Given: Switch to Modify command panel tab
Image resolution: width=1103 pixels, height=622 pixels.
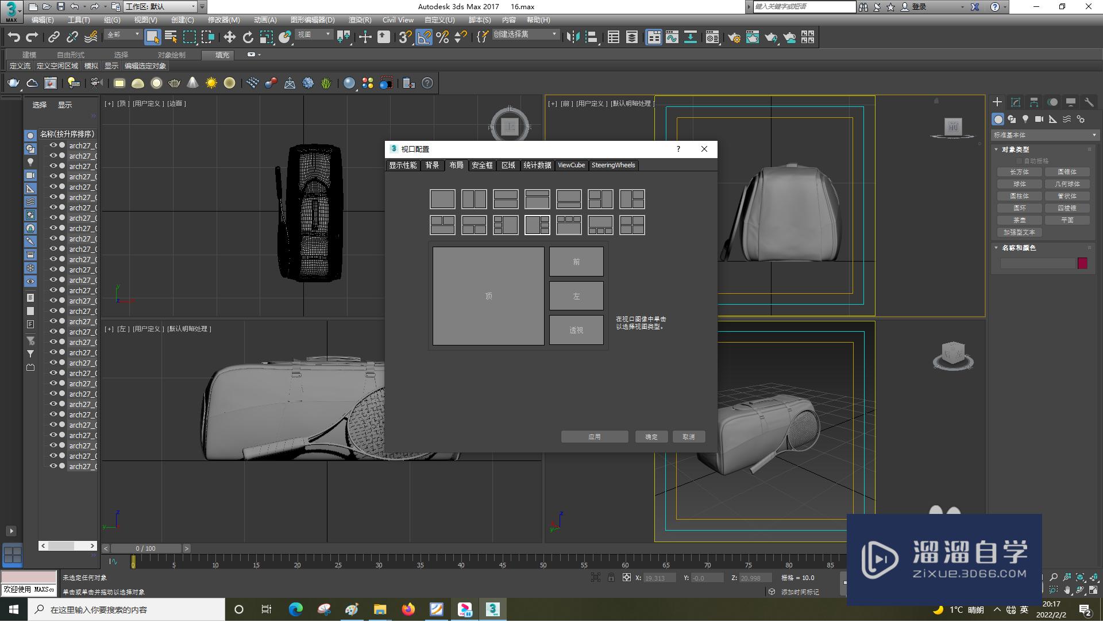Looking at the screenshot, I should click(1016, 102).
